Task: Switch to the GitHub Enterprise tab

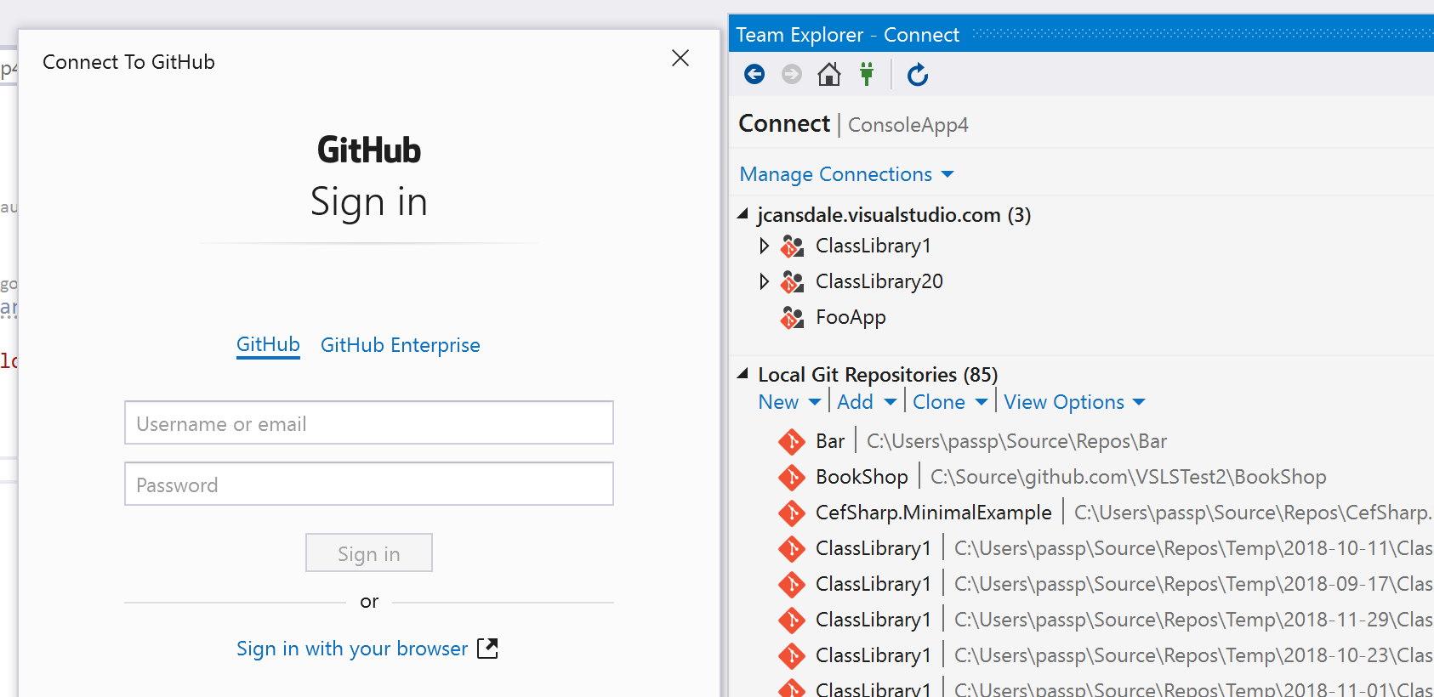Action: (x=401, y=345)
